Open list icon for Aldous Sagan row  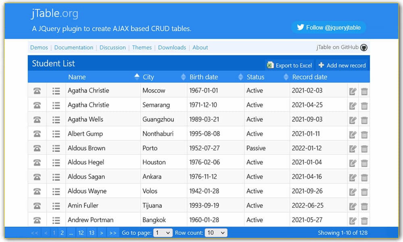point(56,177)
